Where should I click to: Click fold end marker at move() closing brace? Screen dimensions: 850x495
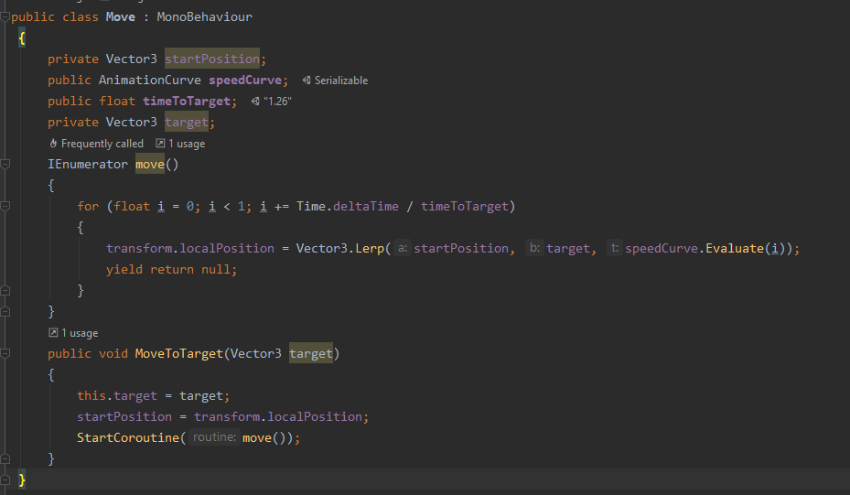click(x=5, y=312)
